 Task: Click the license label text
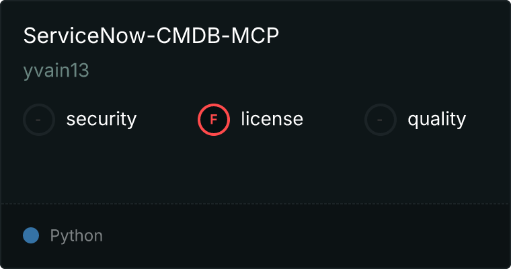point(272,118)
